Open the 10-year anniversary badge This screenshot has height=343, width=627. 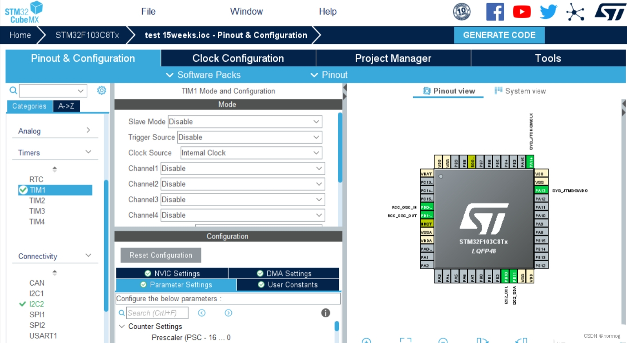coord(462,12)
